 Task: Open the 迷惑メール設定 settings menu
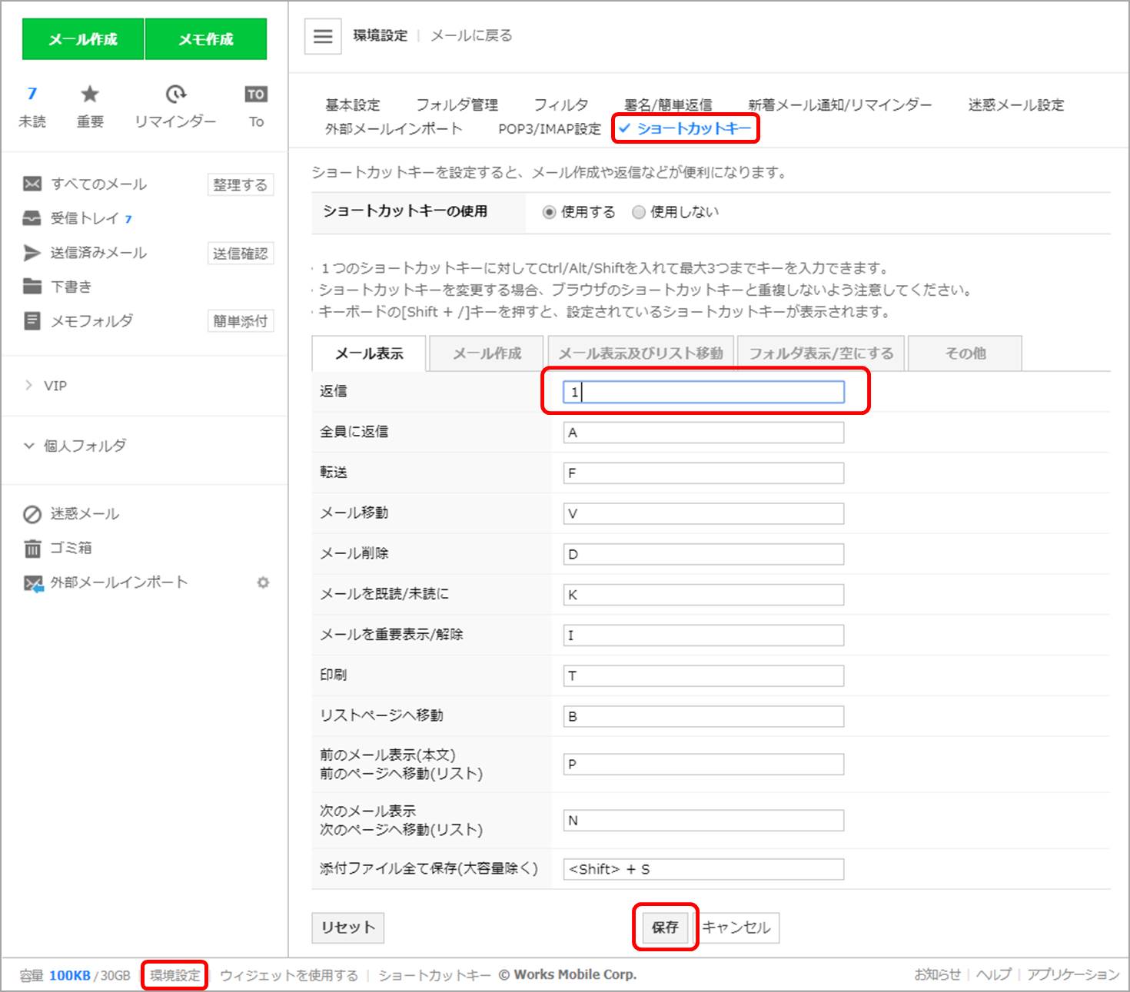coord(1015,105)
